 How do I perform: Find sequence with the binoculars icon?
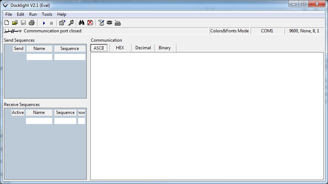(82, 23)
